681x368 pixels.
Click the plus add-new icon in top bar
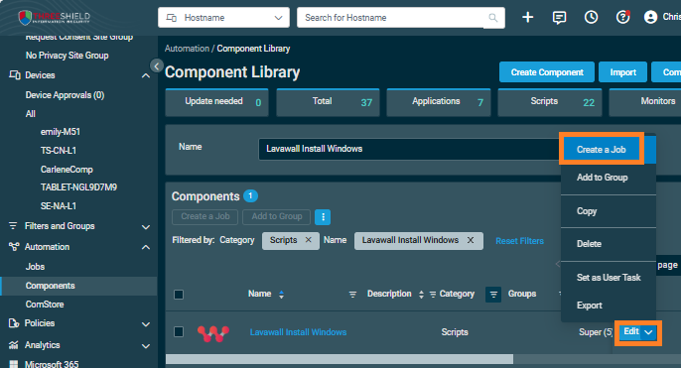(527, 18)
